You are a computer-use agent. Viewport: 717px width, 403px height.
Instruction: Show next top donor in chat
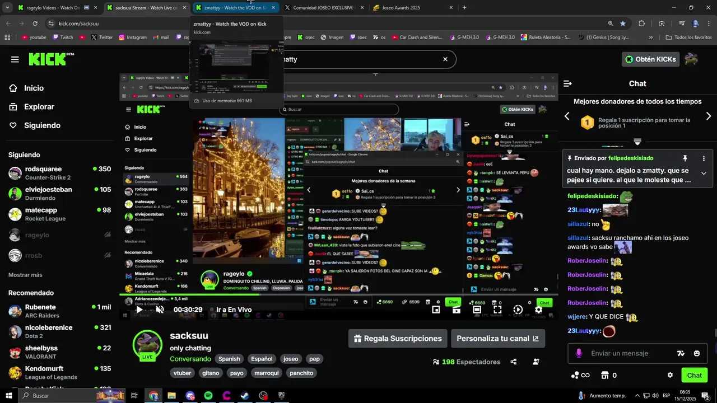[x=708, y=116]
